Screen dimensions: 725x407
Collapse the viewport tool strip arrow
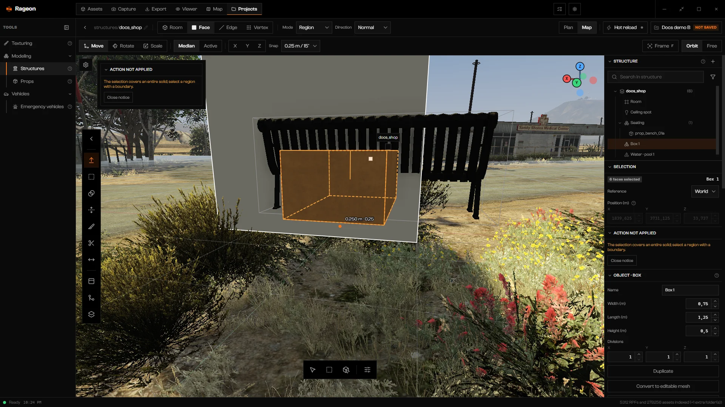[91, 139]
